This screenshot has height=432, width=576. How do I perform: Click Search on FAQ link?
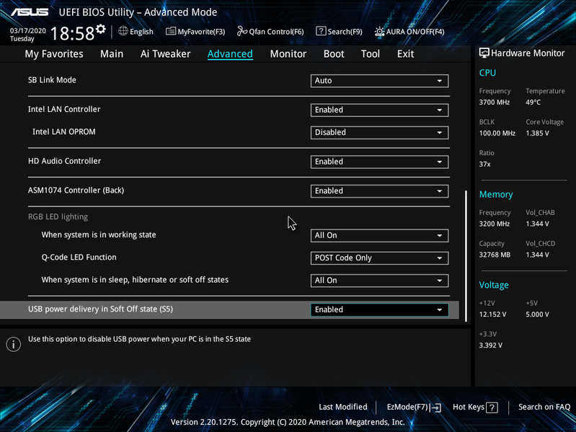[x=544, y=407]
